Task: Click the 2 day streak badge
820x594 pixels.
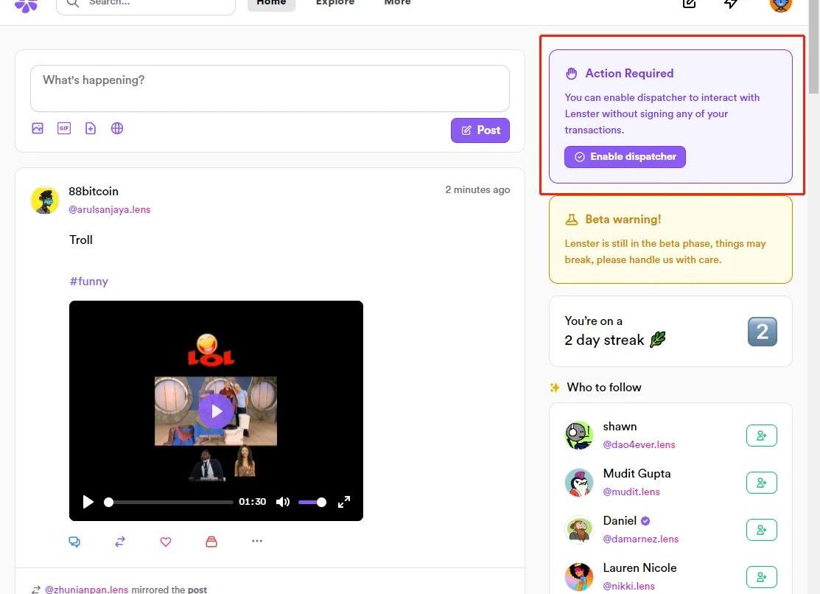Action: point(763,332)
